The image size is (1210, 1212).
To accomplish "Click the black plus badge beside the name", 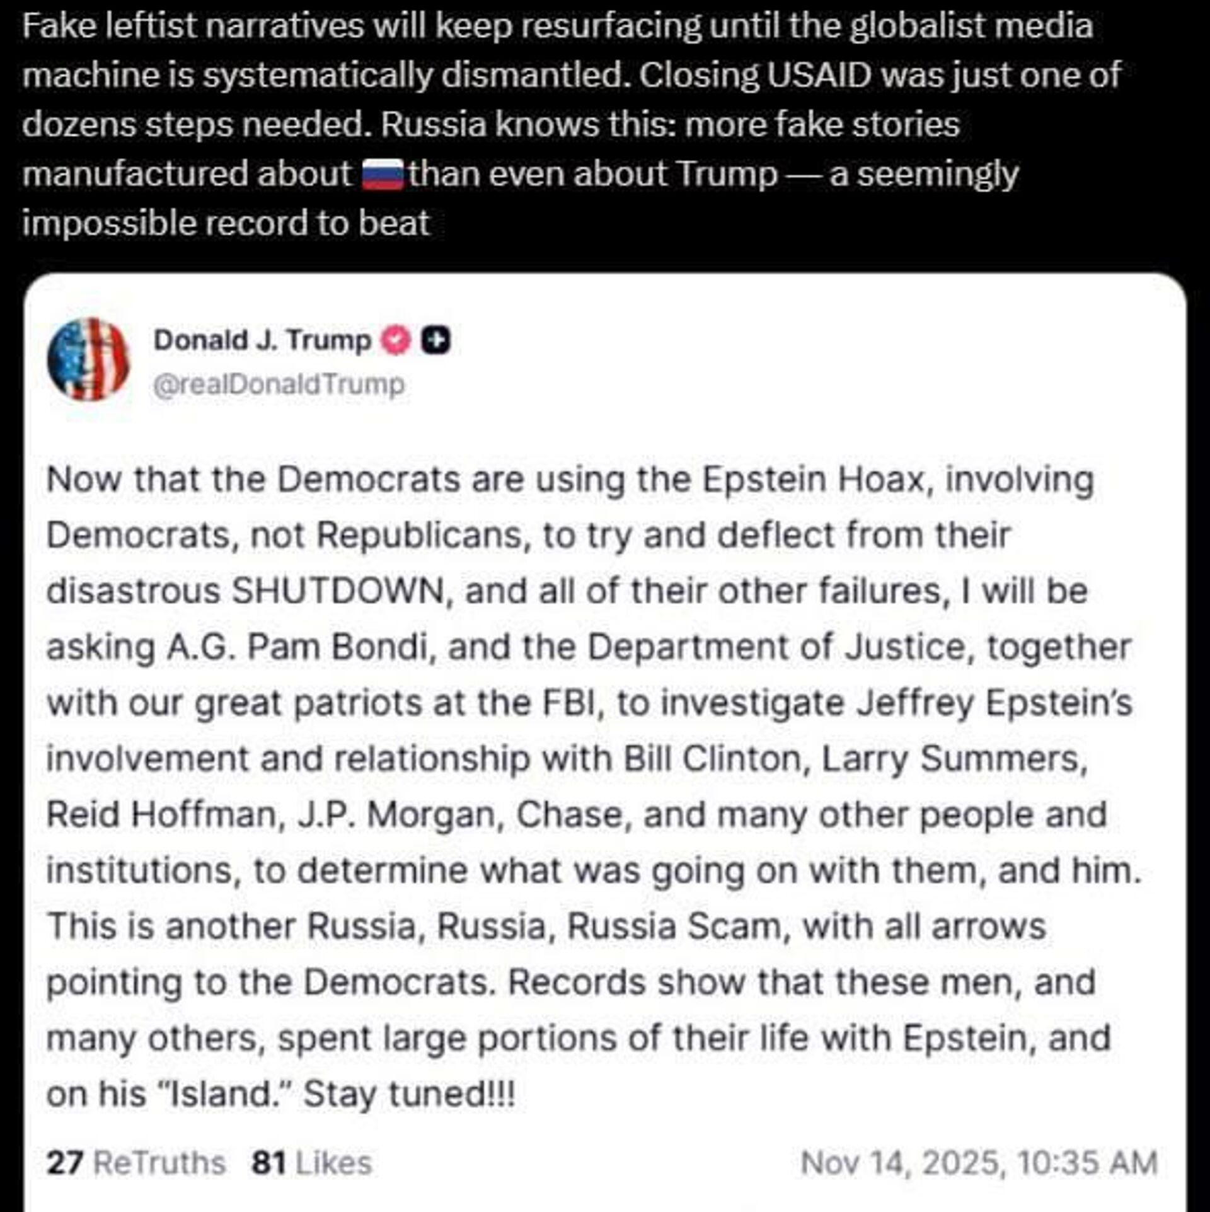I will pos(436,340).
